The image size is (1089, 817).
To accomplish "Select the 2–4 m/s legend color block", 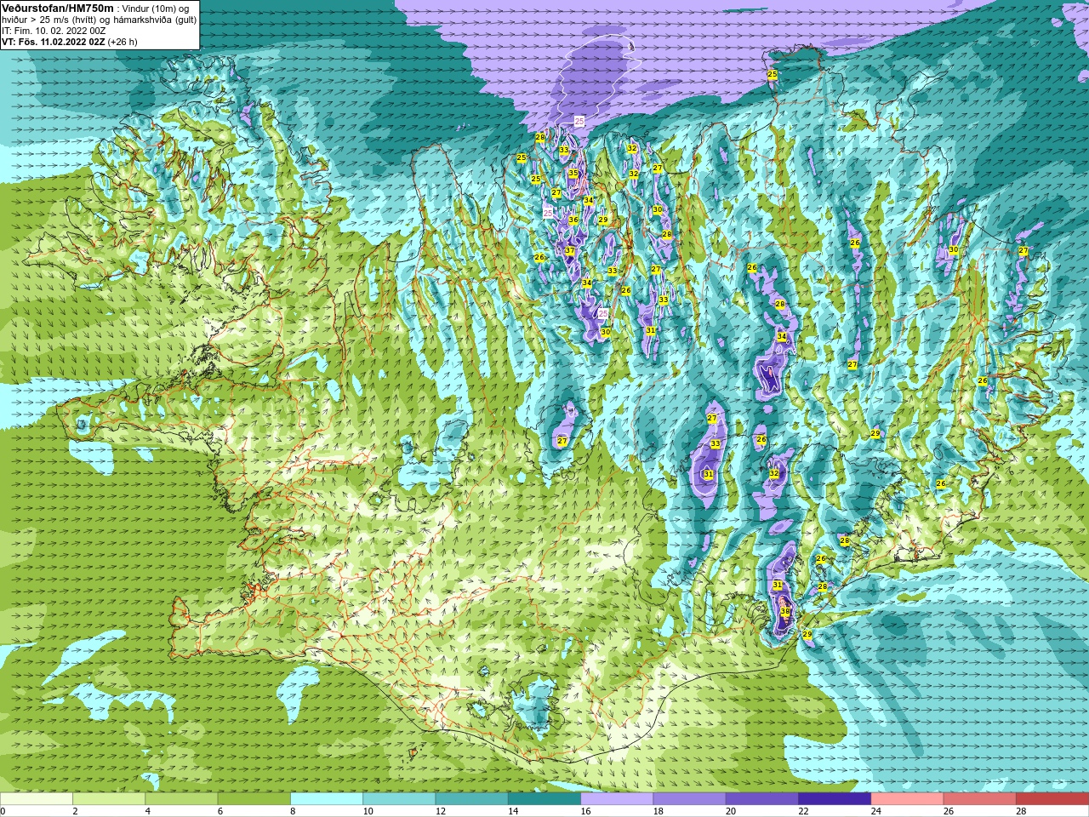I will pos(109,799).
